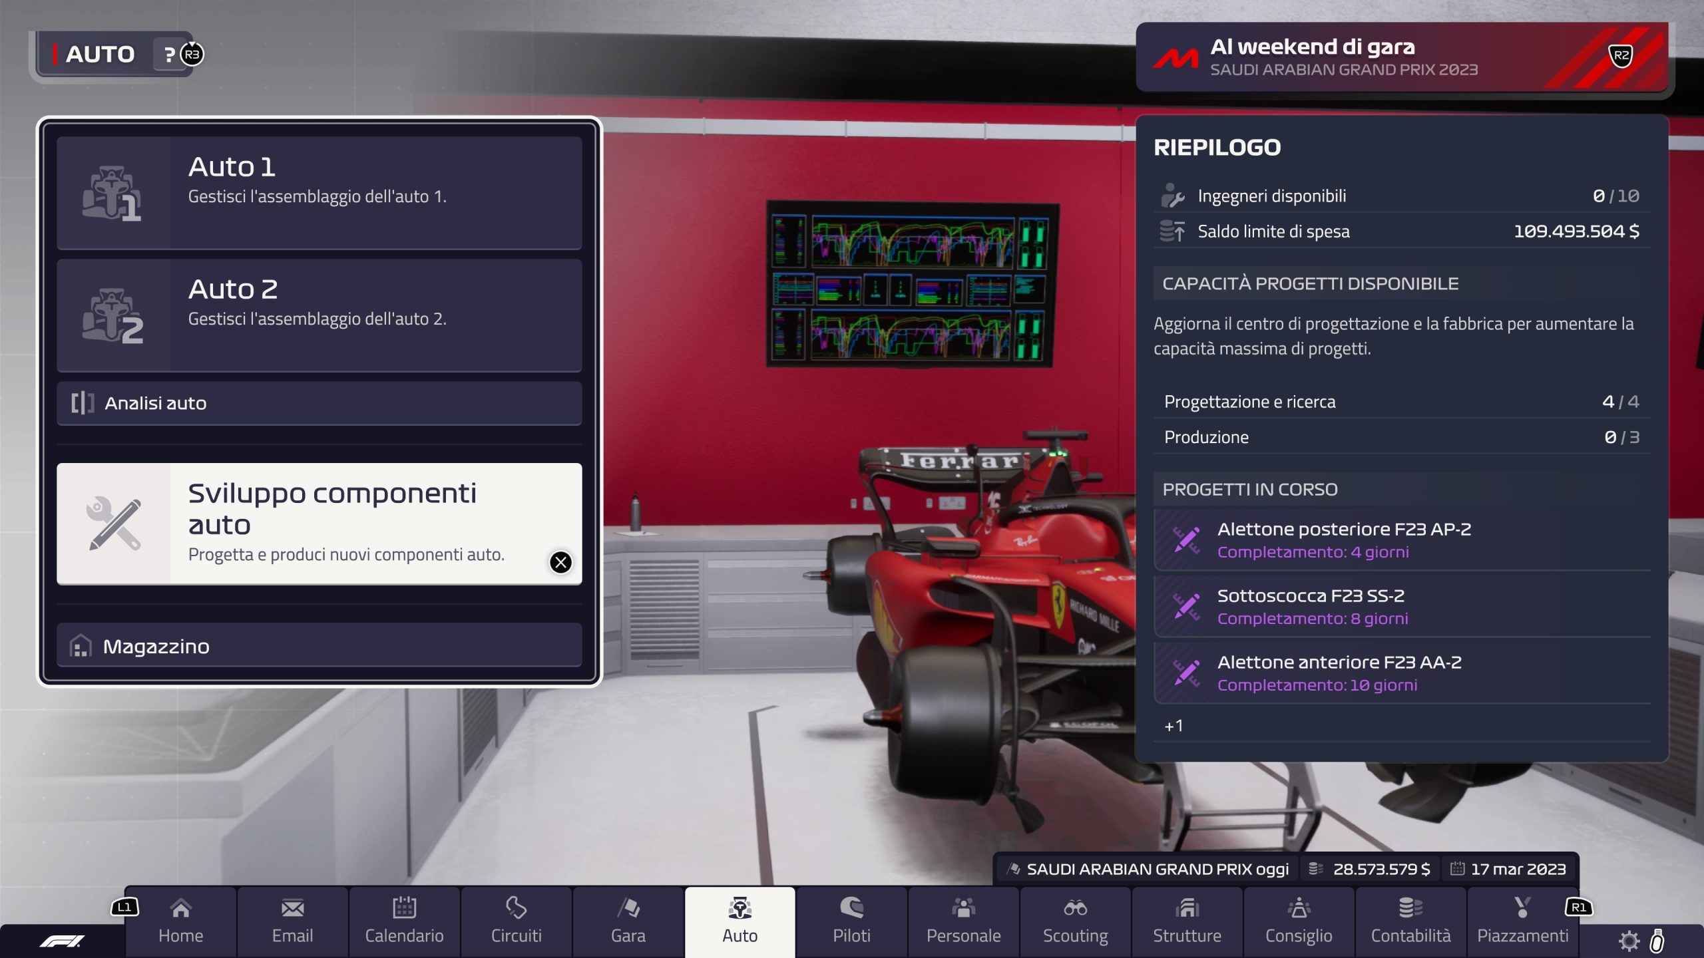1704x958 pixels.
Task: Expand the +1 additional projects
Action: (1173, 726)
